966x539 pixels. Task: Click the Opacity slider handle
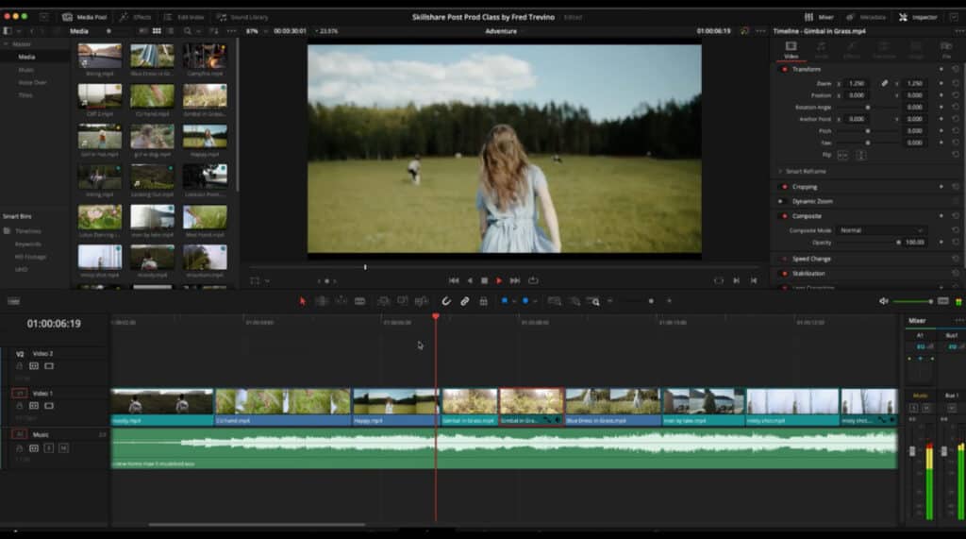898,243
